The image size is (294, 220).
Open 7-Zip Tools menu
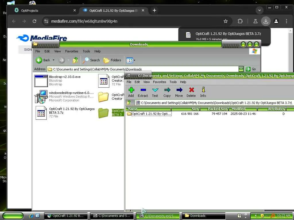coord(173,82)
